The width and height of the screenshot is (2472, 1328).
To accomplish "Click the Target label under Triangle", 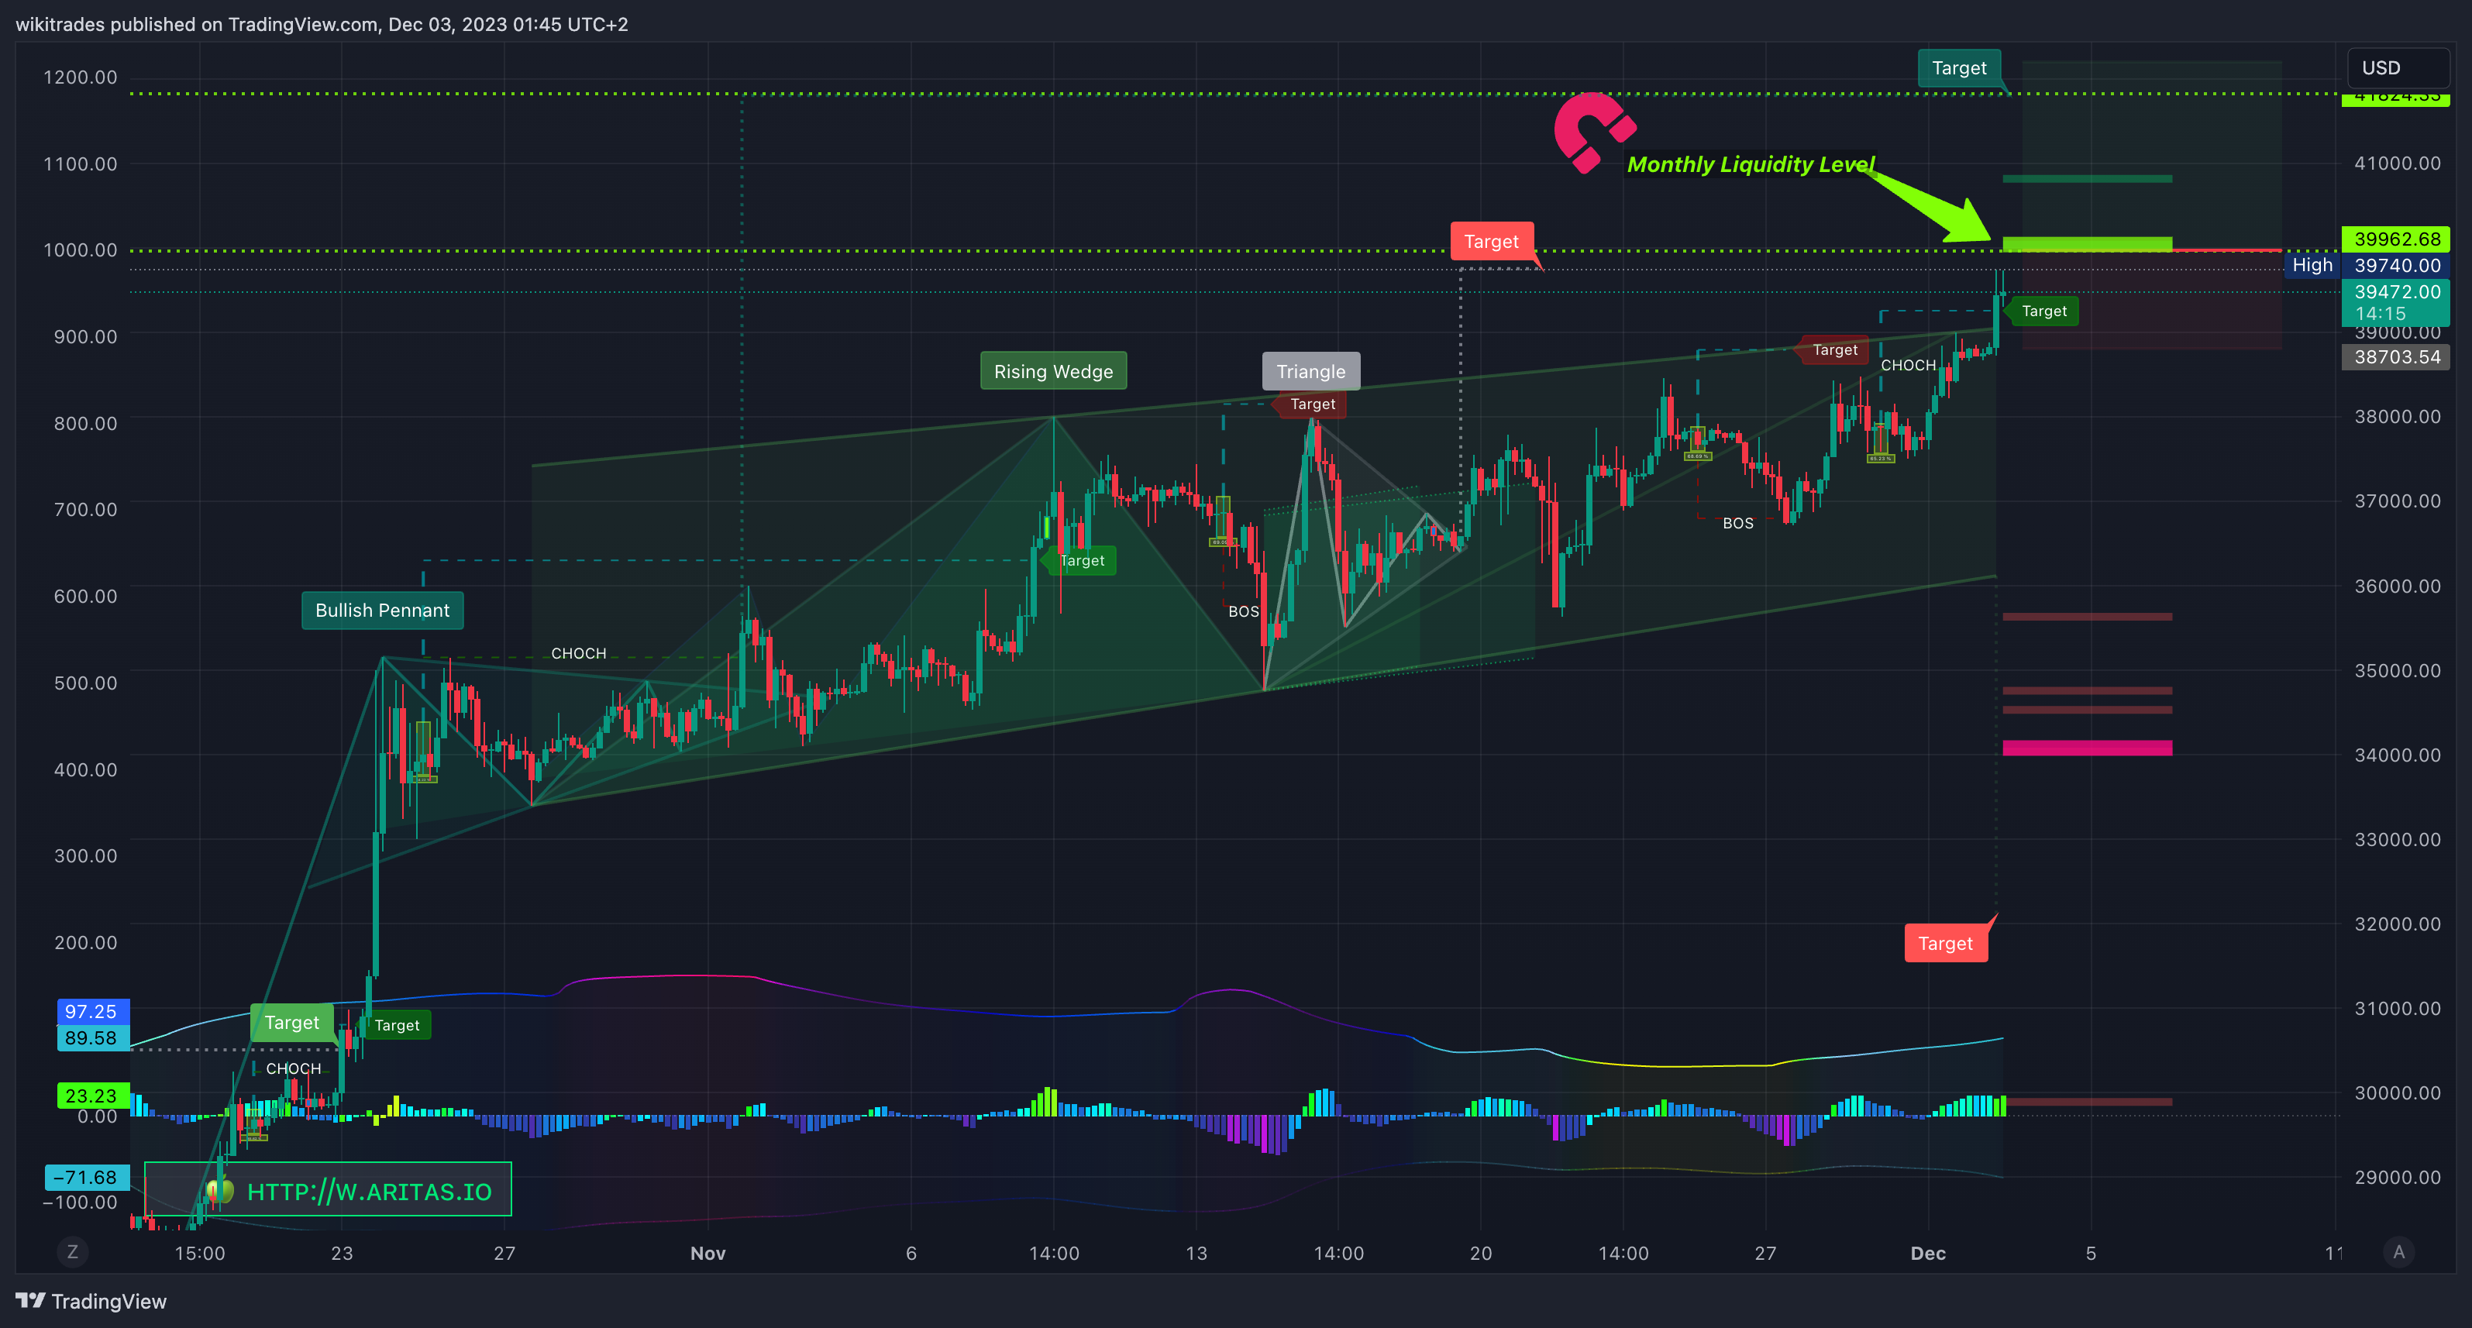I will 1312,404.
